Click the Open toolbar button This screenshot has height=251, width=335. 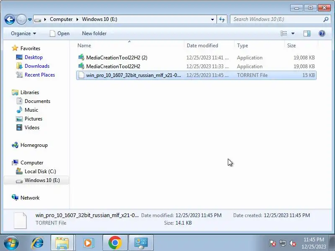click(x=59, y=33)
